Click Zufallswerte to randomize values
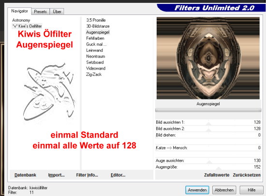Screen dimensions: 266x196 (217, 175)
